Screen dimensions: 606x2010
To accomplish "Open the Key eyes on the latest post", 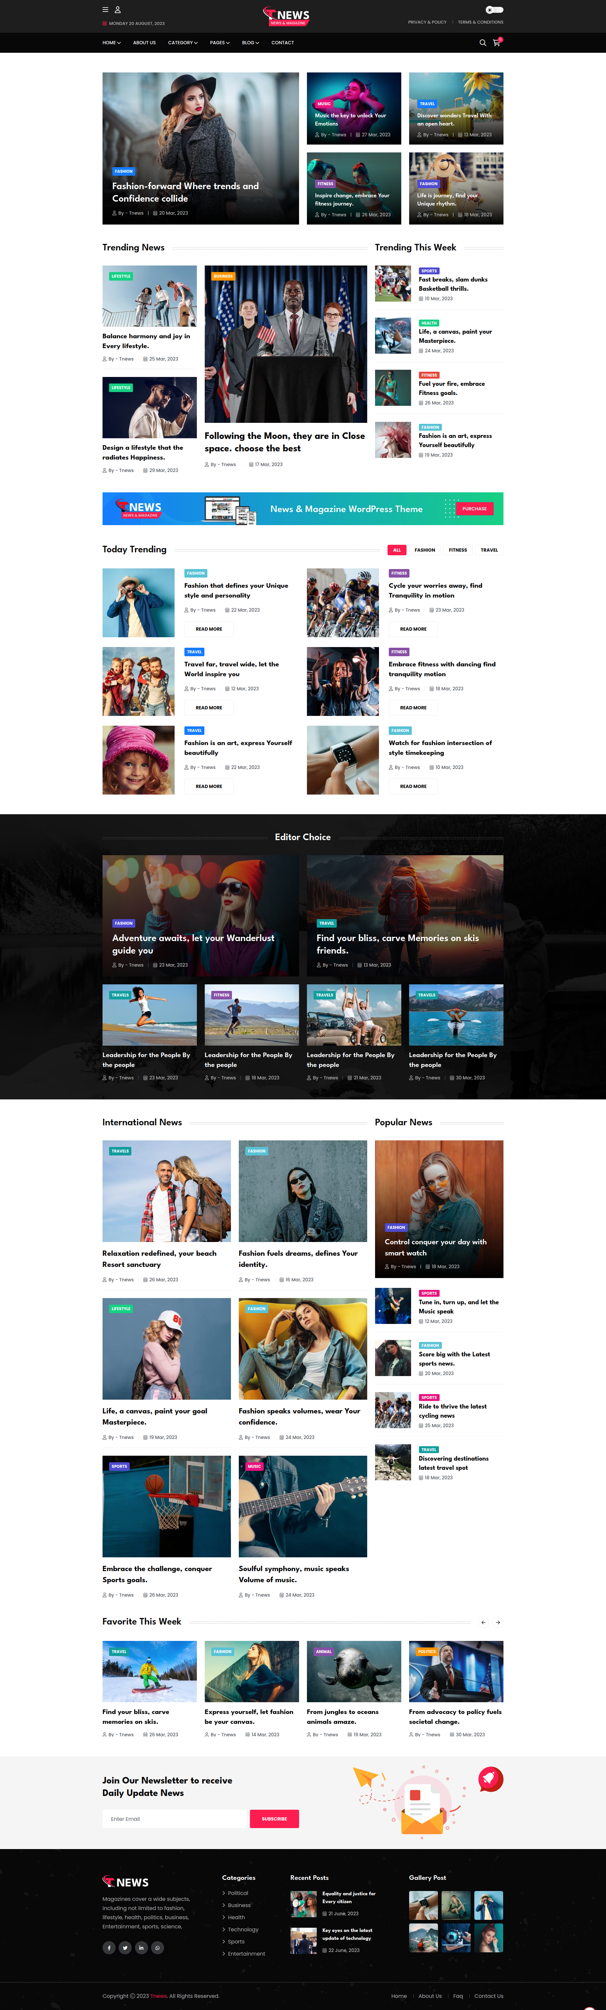I will [347, 1934].
